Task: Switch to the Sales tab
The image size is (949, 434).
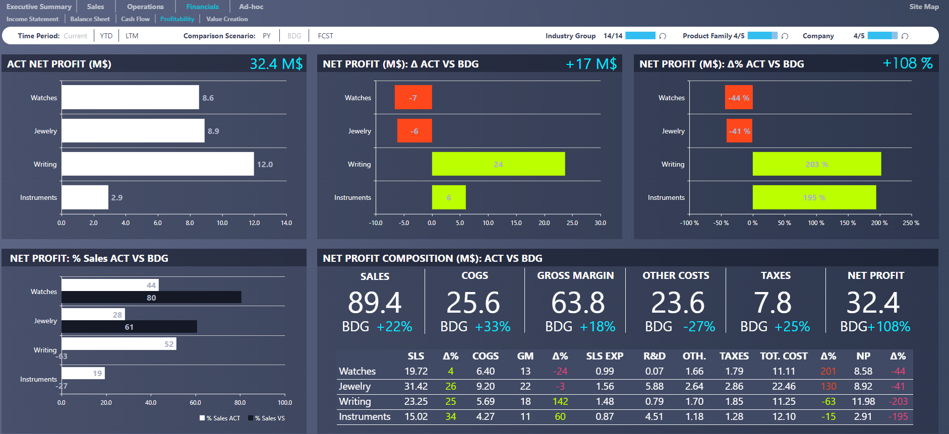Action: 95,7
